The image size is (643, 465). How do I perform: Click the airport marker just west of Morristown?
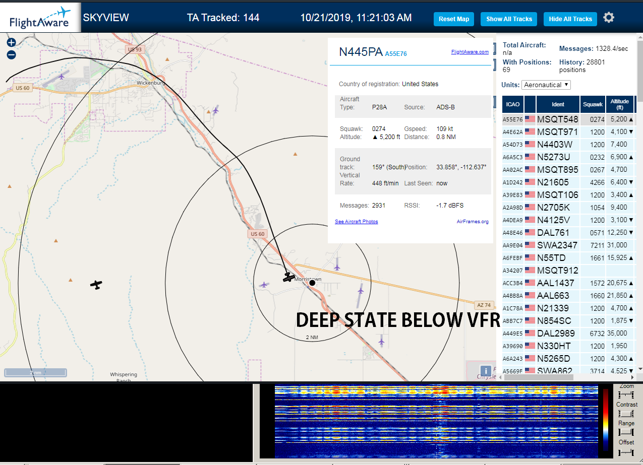[263, 285]
